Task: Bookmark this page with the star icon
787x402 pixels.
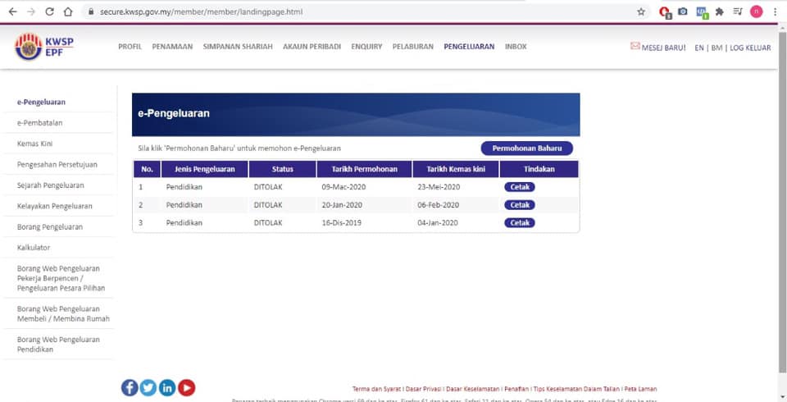Action: tap(641, 11)
